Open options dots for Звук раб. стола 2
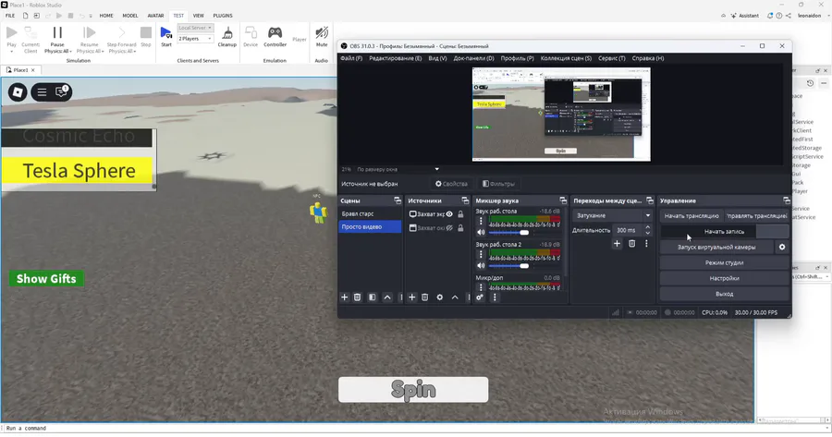The width and height of the screenshot is (832, 437). pyautogui.click(x=481, y=255)
